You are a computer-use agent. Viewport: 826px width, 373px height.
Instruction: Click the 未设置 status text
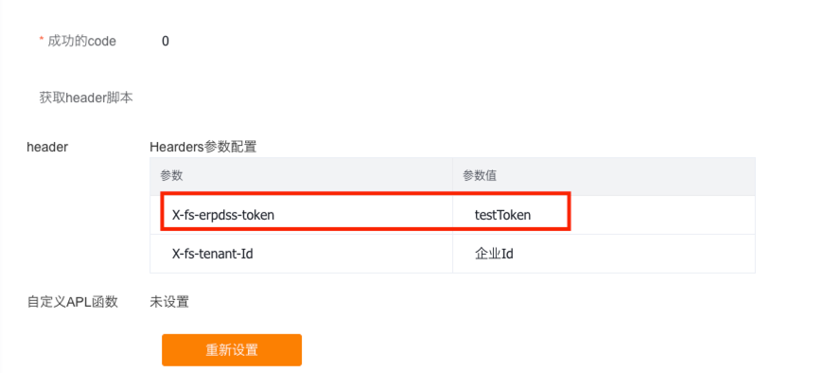(x=169, y=302)
